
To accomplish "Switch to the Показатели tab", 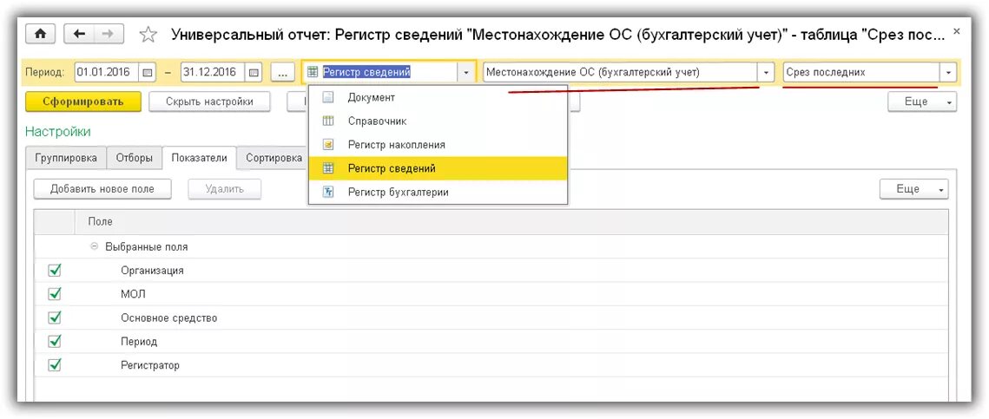I will tap(200, 158).
